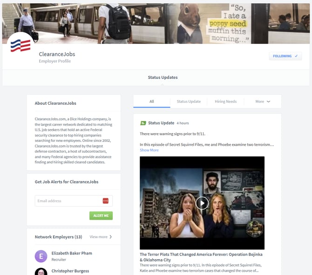
Task: Open Christopher Burgess's profile photo
Action: 41,271
